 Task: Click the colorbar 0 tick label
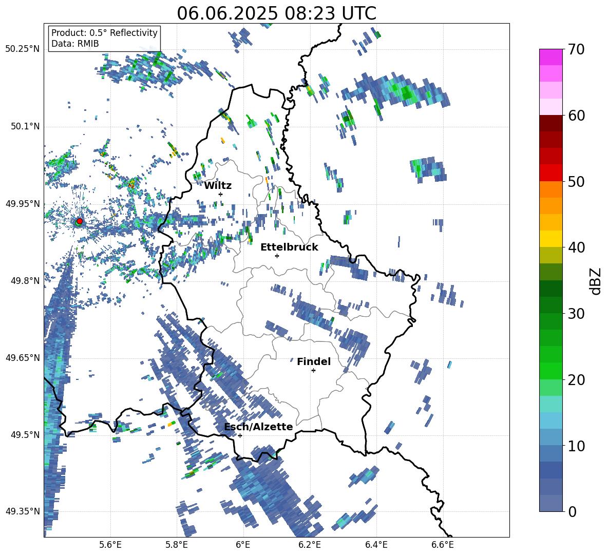point(572,511)
